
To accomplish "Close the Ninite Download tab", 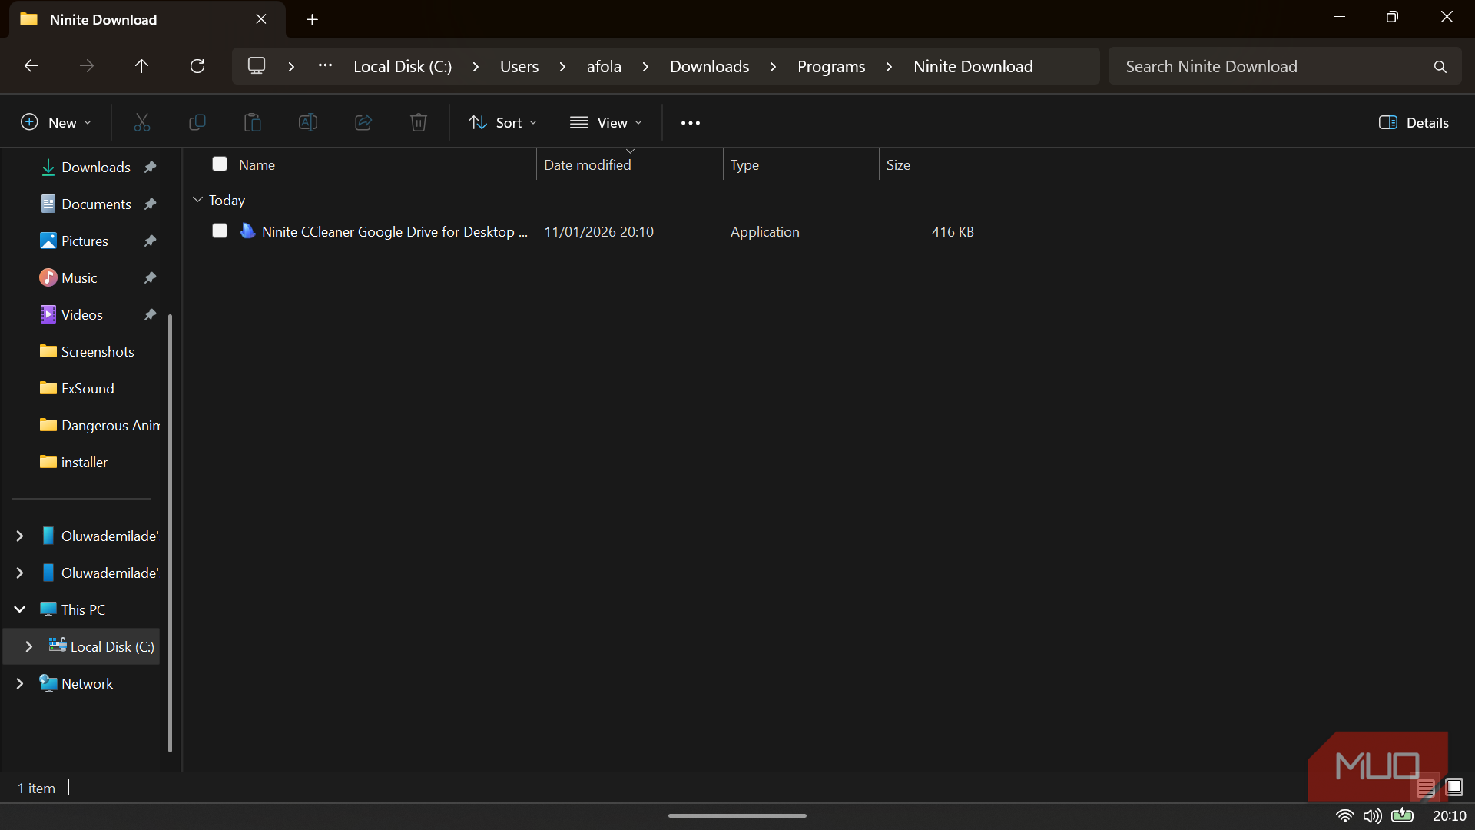I will [261, 19].
